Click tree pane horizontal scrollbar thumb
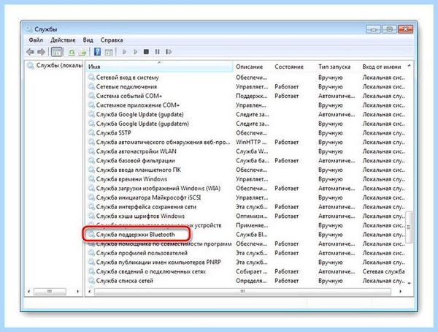 (50, 292)
